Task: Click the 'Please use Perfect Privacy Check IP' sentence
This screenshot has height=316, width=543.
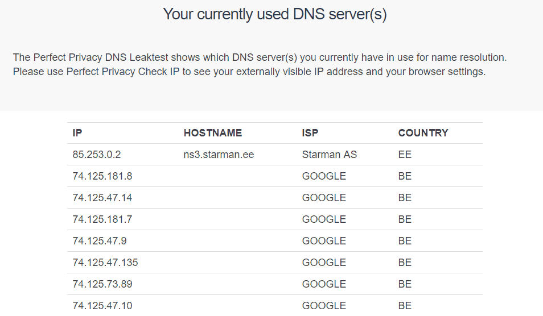Action: 249,72
